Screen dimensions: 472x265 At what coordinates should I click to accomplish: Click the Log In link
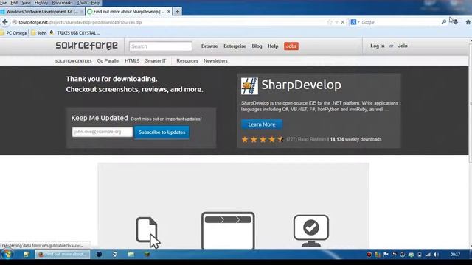tap(378, 46)
